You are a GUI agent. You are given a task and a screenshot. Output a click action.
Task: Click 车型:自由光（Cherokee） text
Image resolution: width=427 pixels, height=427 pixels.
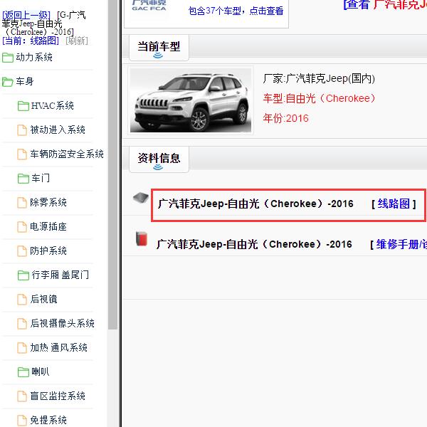coord(319,98)
